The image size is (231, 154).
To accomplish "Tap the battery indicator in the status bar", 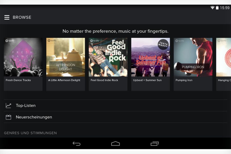I will click(x=218, y=8).
